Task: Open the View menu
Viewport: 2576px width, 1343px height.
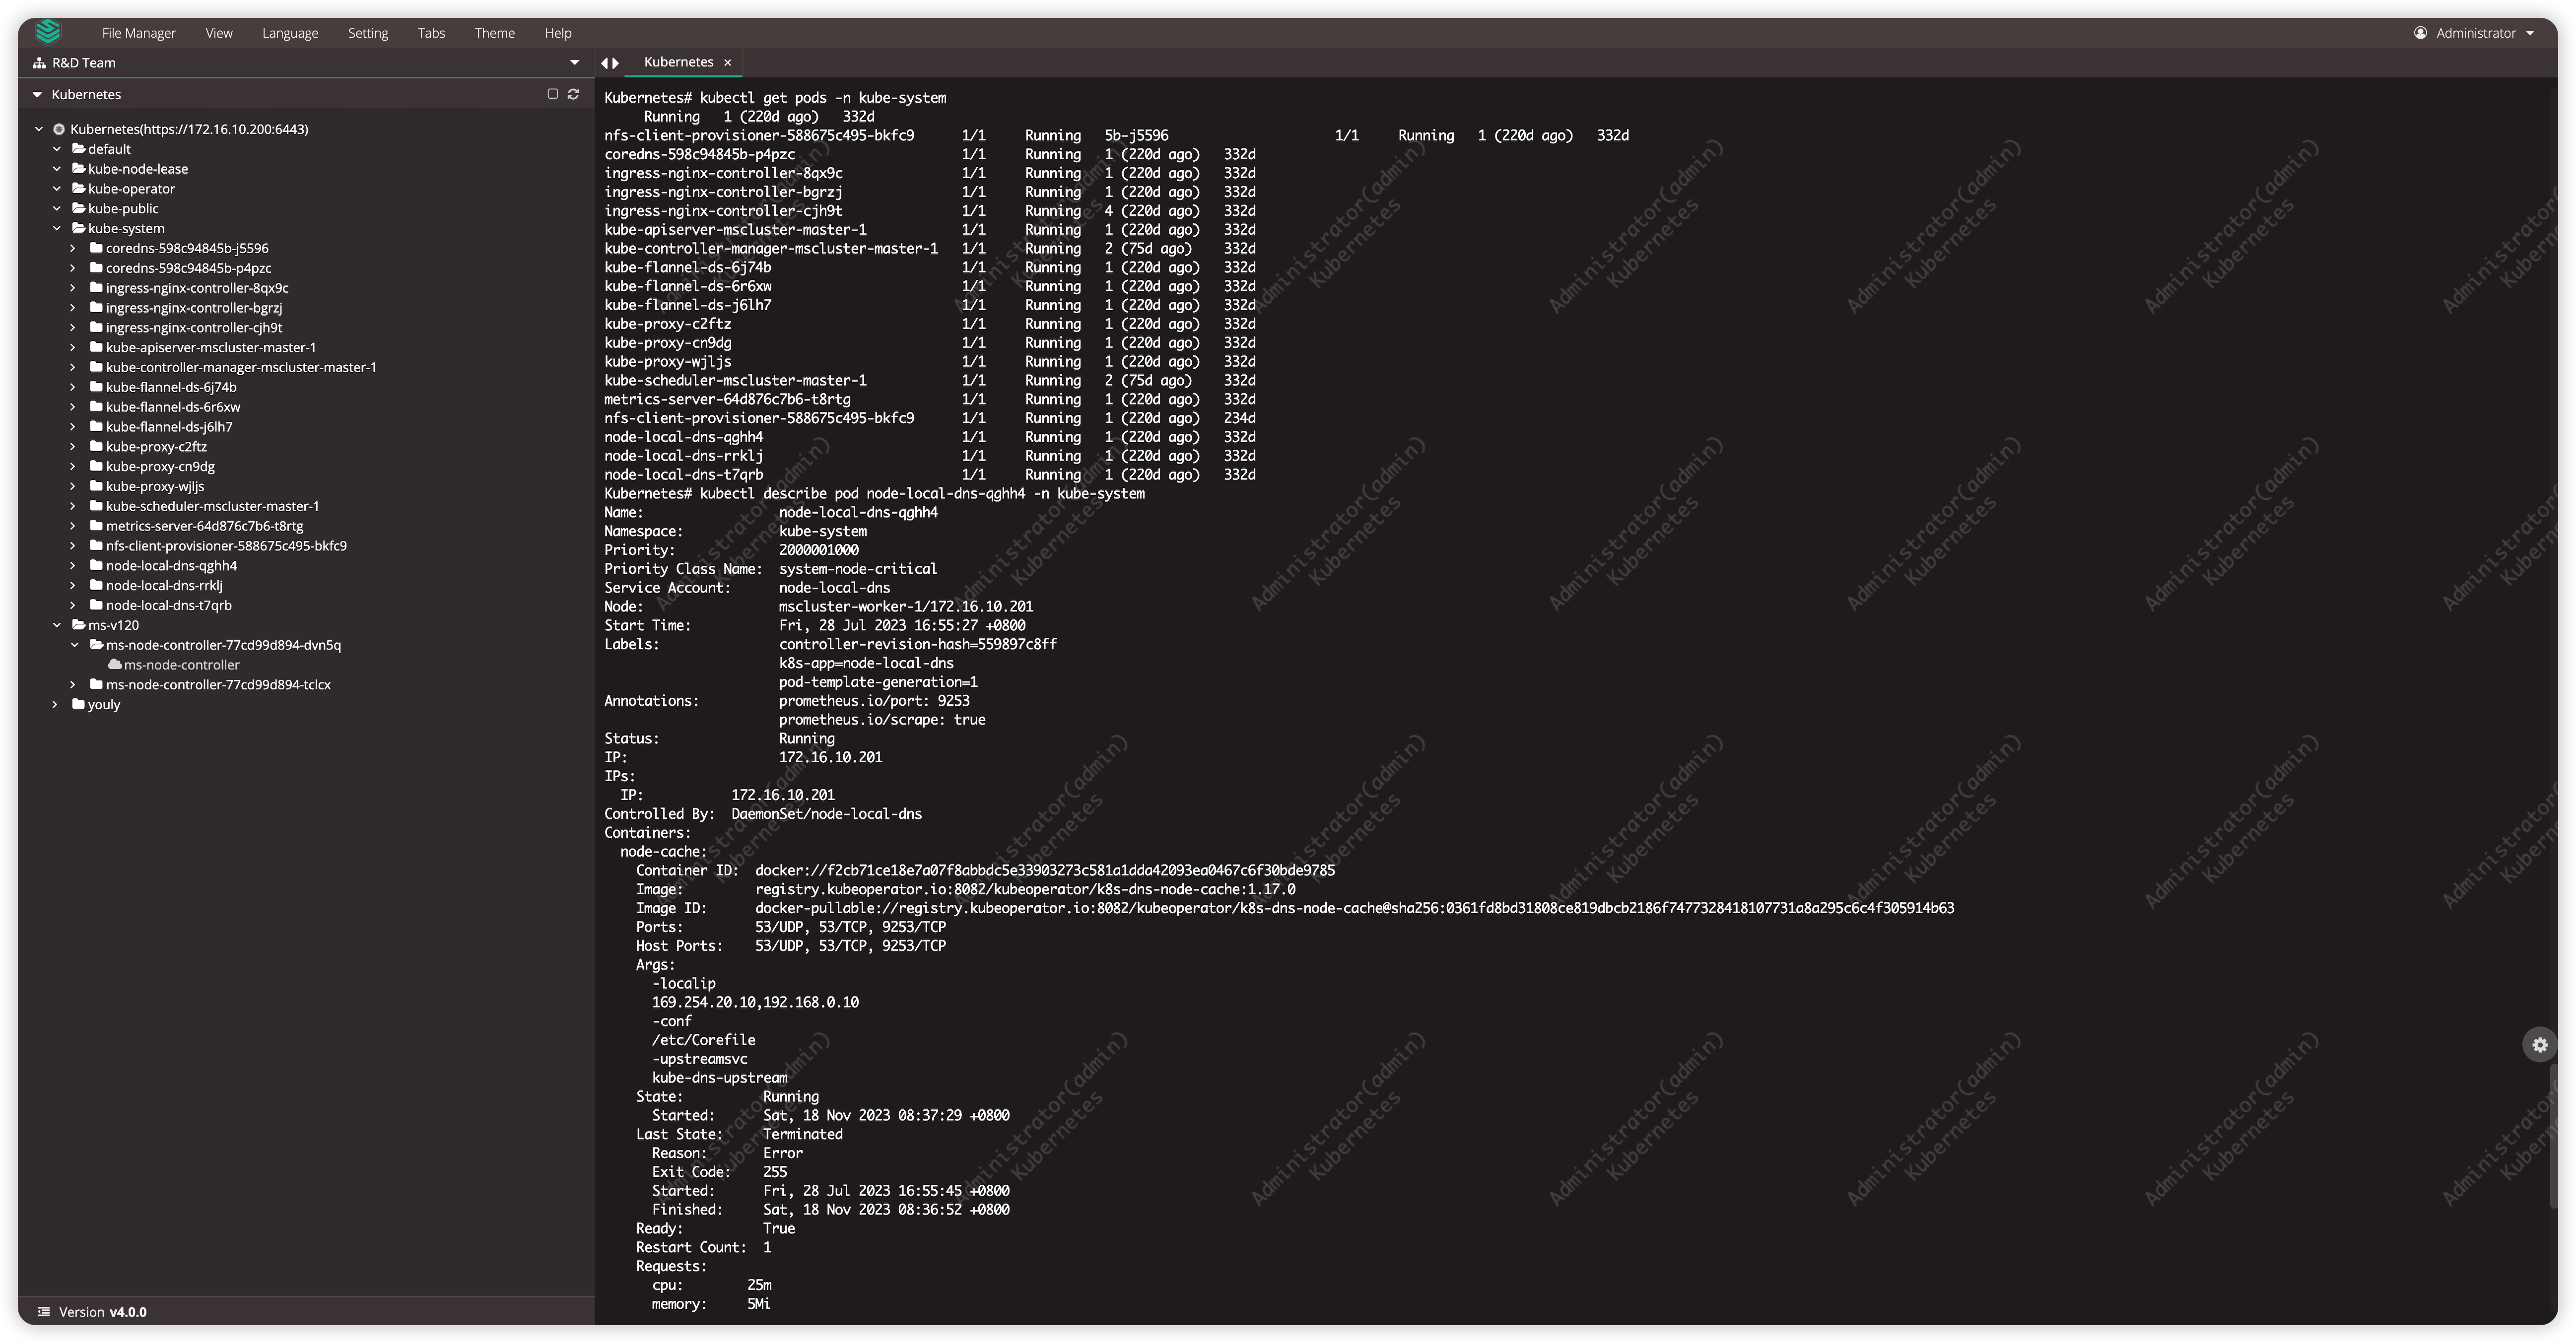Action: (x=219, y=33)
